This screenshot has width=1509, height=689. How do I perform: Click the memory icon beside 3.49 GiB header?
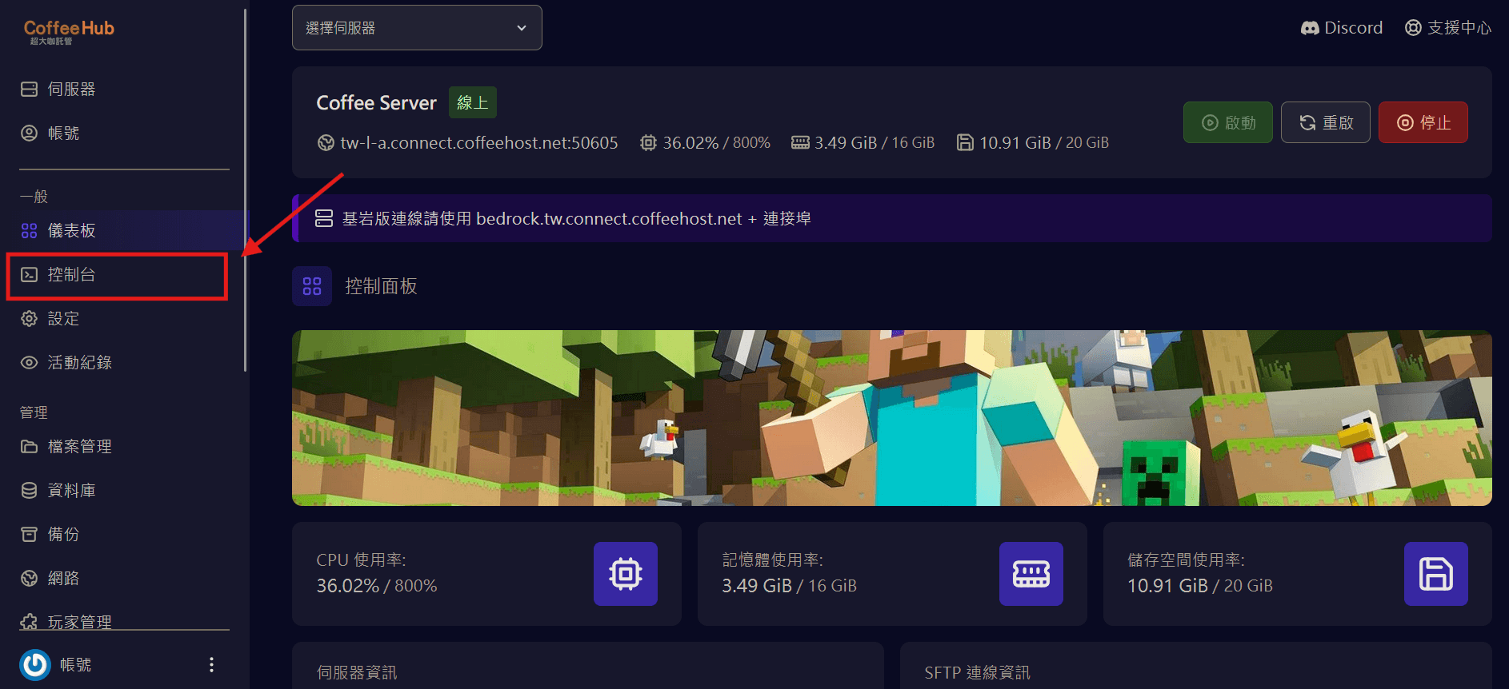800,143
